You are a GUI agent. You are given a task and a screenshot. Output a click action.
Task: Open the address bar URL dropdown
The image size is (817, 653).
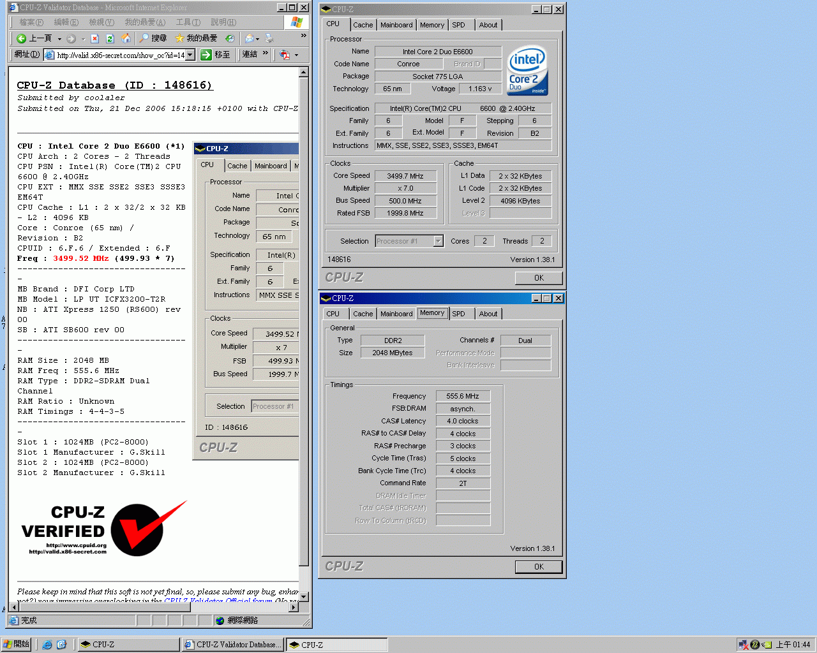(x=190, y=55)
